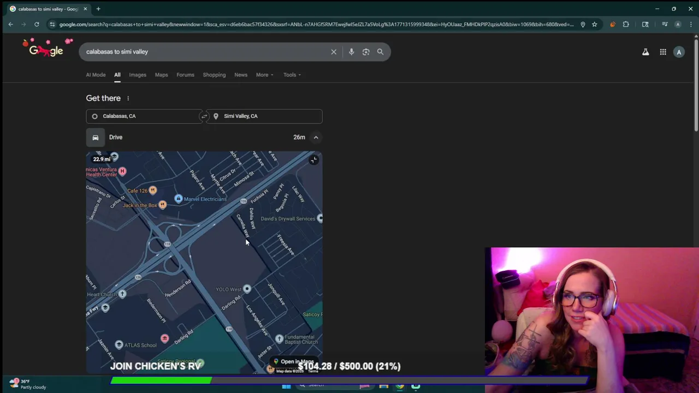This screenshot has width=699, height=393.
Task: Click the page vertical scrollbar
Action: pyautogui.click(x=696, y=85)
